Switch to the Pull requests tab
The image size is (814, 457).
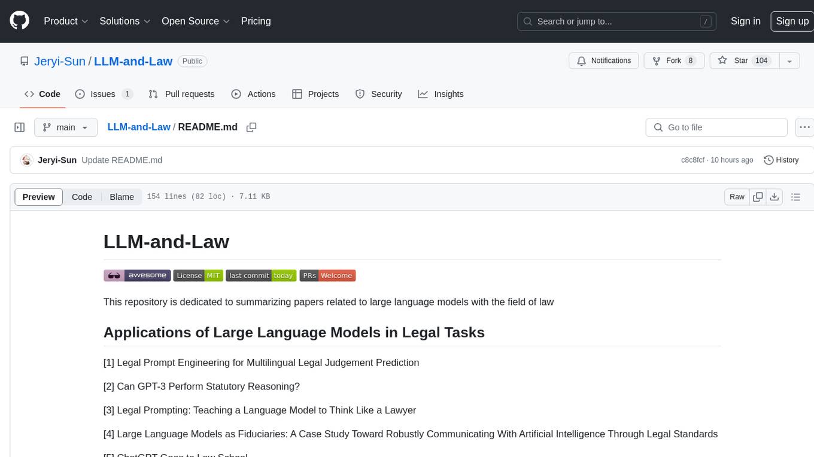(181, 94)
